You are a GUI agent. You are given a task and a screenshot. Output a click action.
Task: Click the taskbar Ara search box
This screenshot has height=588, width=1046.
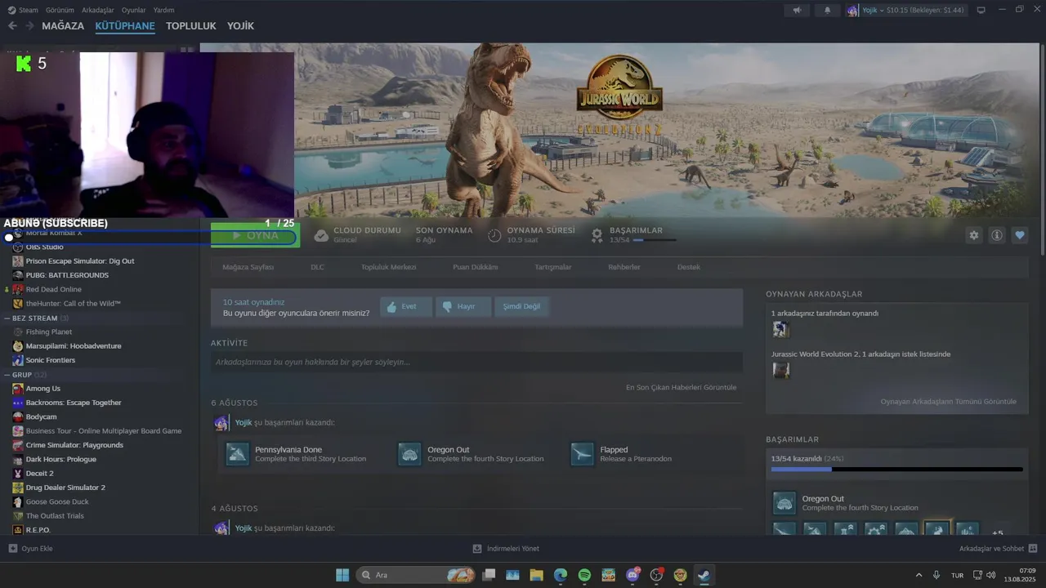click(417, 575)
